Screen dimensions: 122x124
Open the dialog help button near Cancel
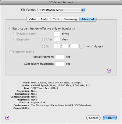7,118
